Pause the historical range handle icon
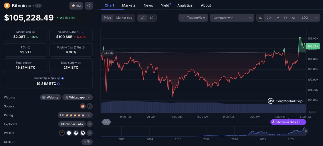 (x=306, y=131)
